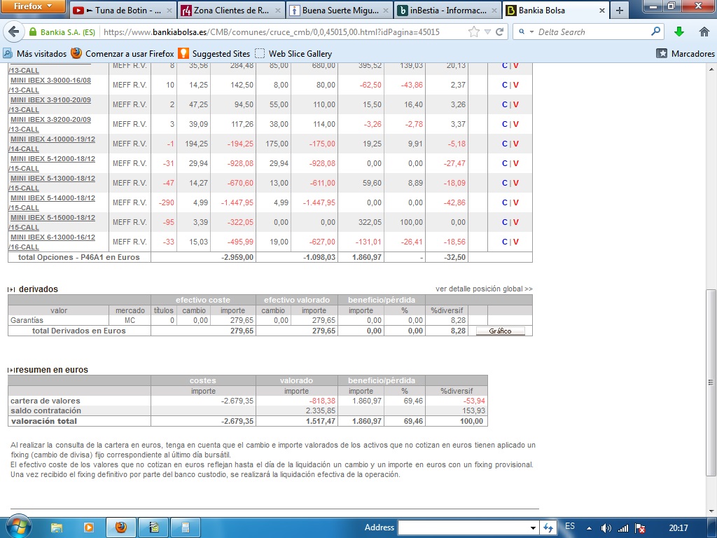The image size is (717, 538).
Task: Switch to the inBestia tab
Action: pyautogui.click(x=447, y=11)
